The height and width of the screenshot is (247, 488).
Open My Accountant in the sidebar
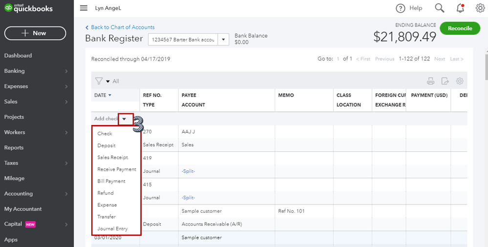click(23, 209)
